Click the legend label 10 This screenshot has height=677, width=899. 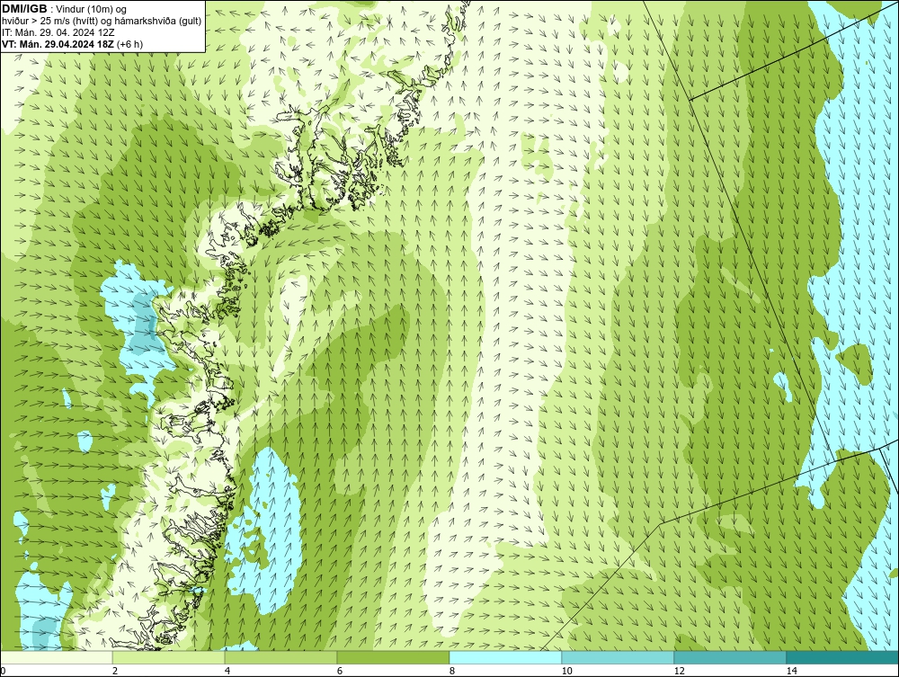click(x=566, y=671)
